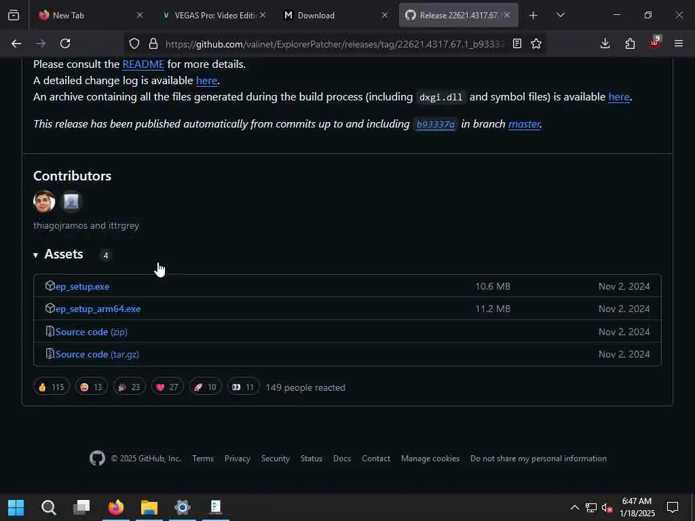
Task: Click the muted volume tray icon
Action: (607, 507)
